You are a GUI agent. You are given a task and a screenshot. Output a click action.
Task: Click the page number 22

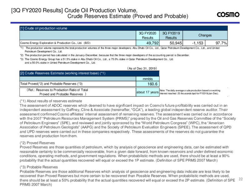pyautogui.click(x=241, y=179)
